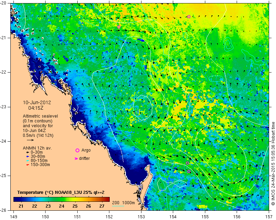This screenshot has height=220, width=276.
Task: Select the red 150-300m arrow legend symbol
Action: click(x=28, y=165)
